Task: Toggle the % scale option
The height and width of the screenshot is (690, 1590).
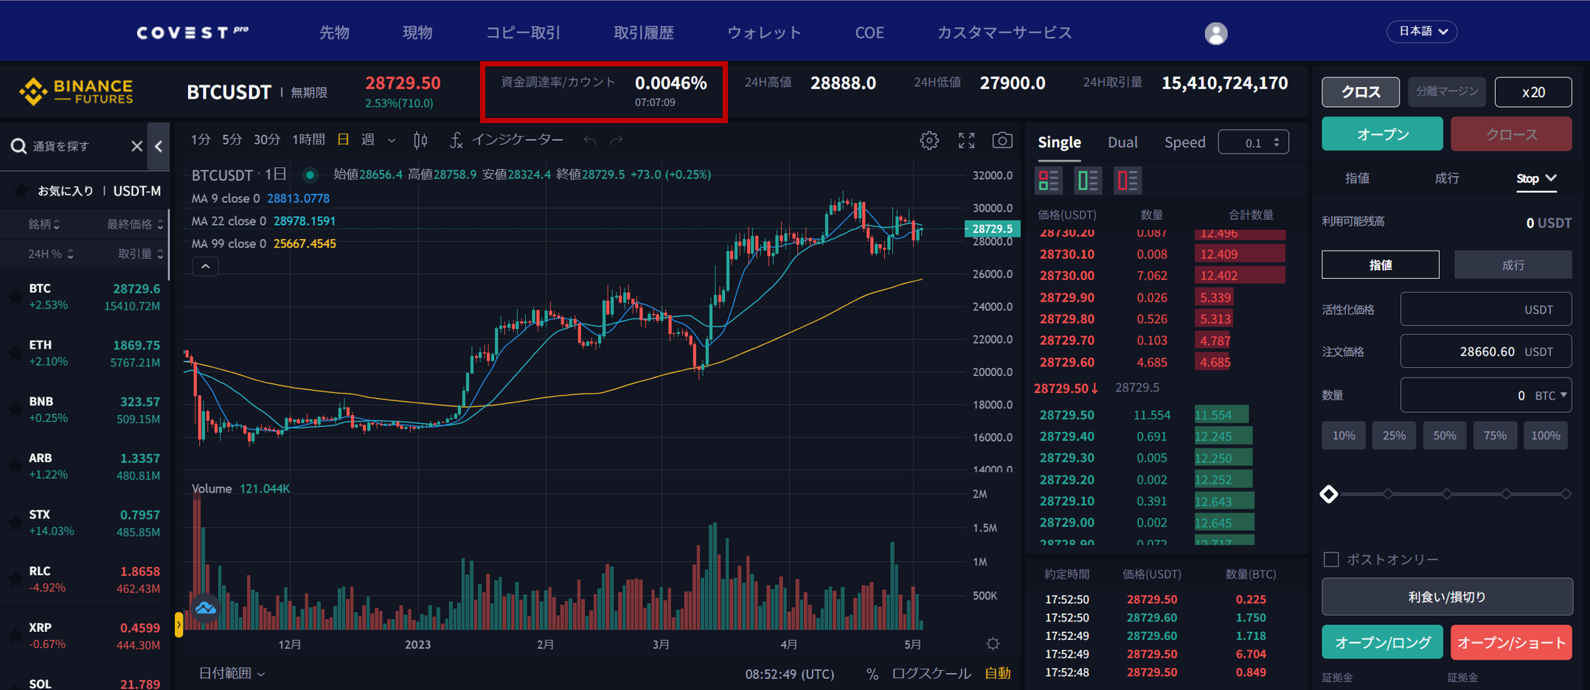Action: point(872,674)
